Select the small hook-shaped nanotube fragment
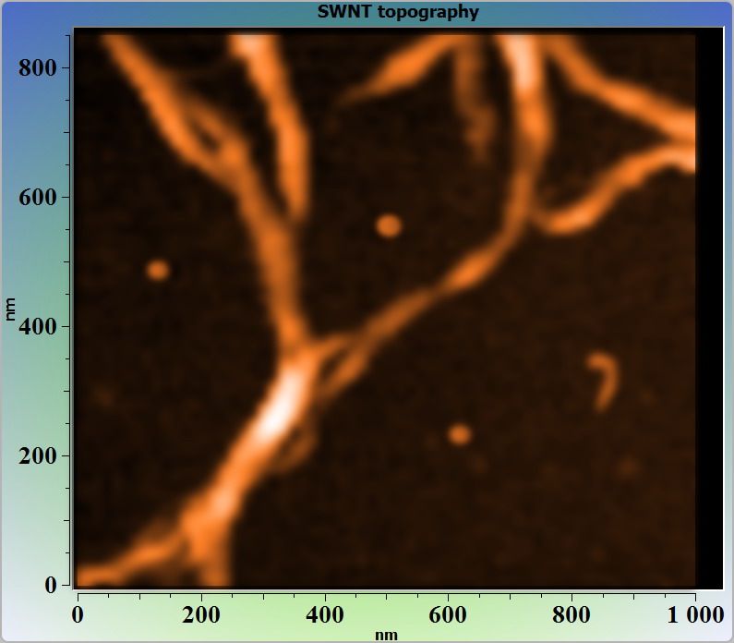The image size is (734, 643). 606,379
